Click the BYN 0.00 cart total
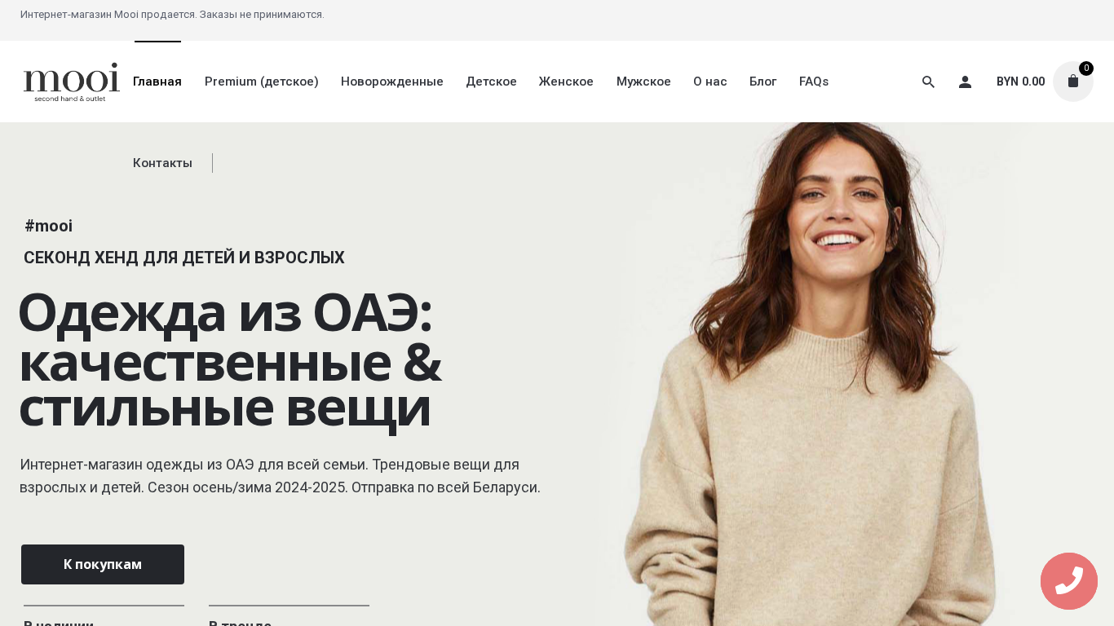Image resolution: width=1114 pixels, height=626 pixels. [1021, 82]
